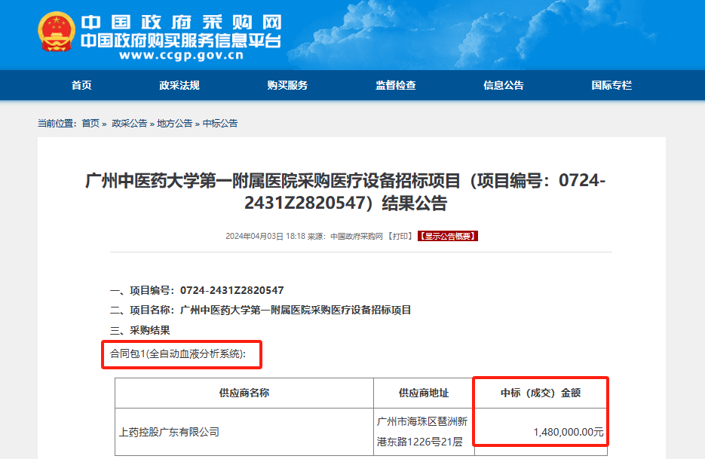Click the 【打印】 print link
Screen dimensions: 705x459
(x=400, y=236)
